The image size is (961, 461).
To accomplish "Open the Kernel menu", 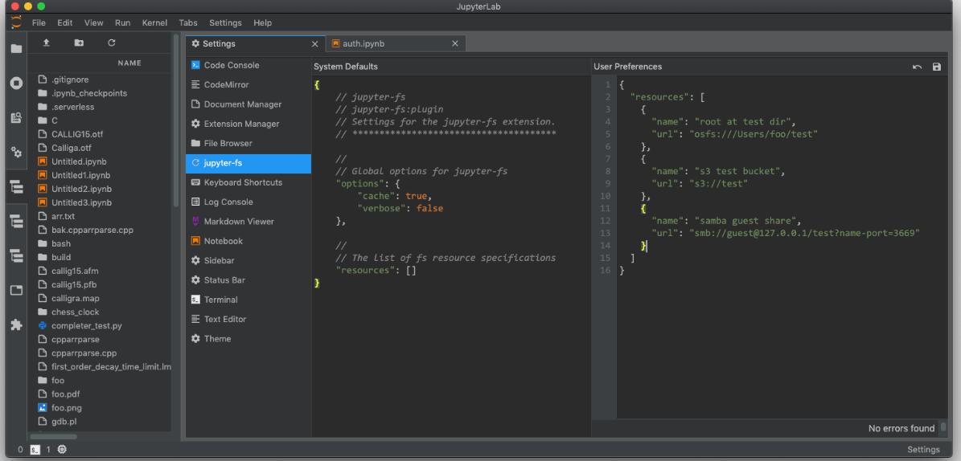I will (x=154, y=22).
